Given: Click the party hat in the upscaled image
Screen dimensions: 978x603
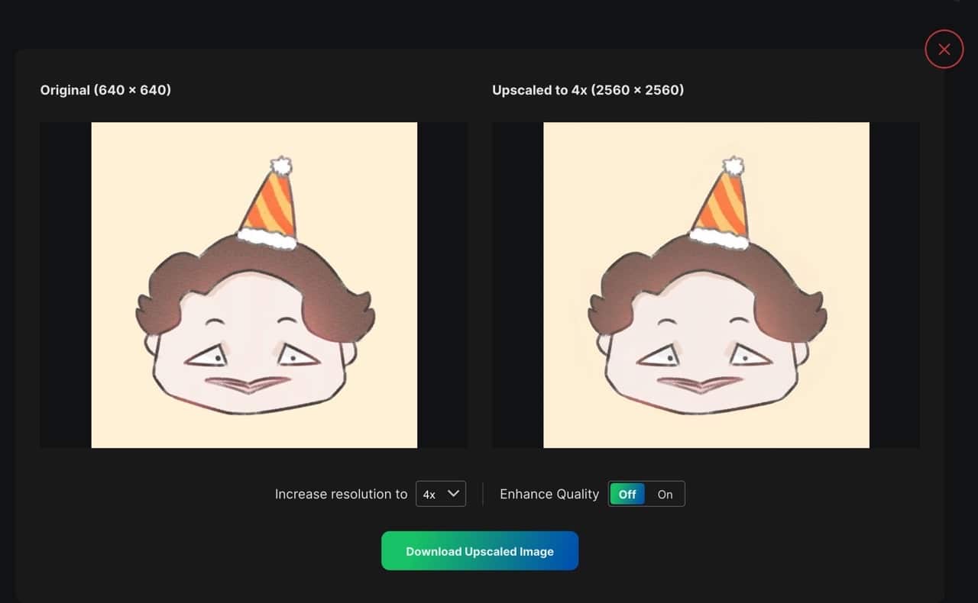Looking at the screenshot, I should [721, 206].
